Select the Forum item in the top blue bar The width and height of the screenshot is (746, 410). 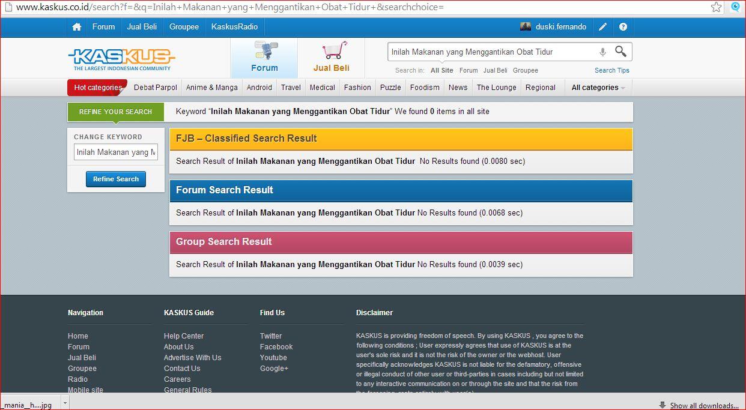tap(103, 27)
